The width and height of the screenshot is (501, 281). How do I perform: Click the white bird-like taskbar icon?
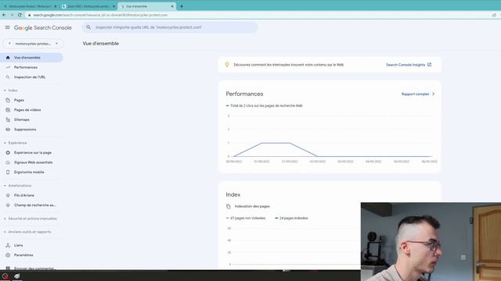[x=17, y=276]
